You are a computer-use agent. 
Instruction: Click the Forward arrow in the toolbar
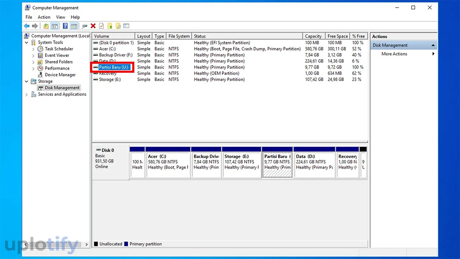click(35, 26)
